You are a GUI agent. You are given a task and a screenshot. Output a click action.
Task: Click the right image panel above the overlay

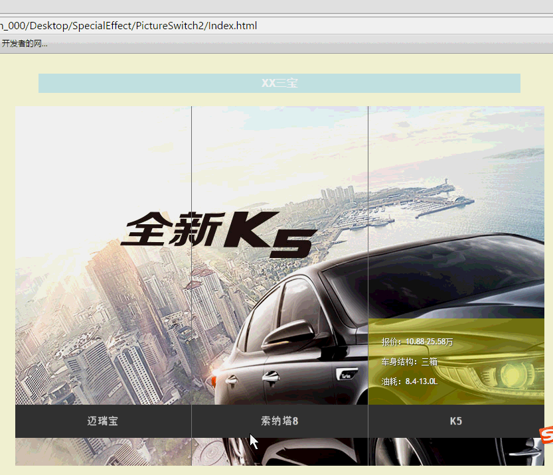pos(456,199)
